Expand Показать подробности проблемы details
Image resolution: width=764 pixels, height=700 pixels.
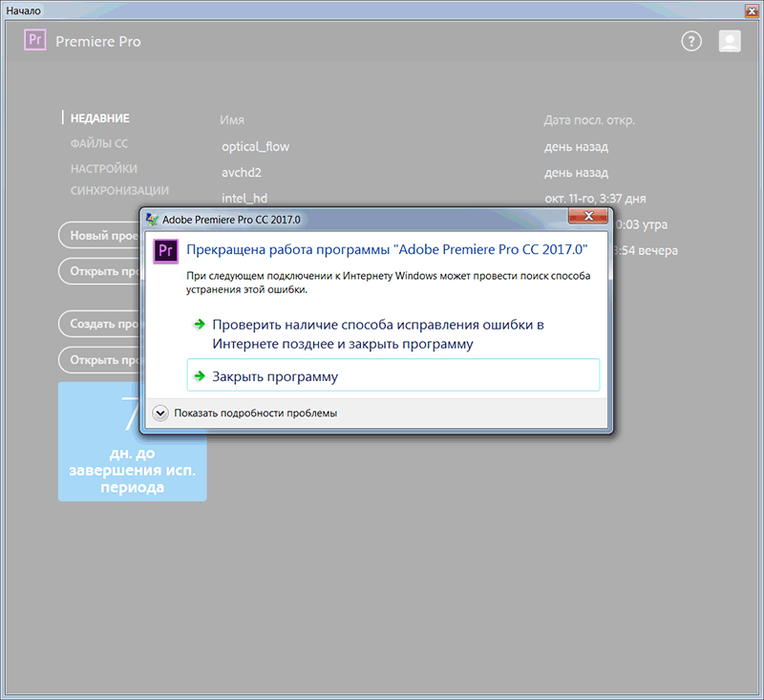pyautogui.click(x=160, y=414)
